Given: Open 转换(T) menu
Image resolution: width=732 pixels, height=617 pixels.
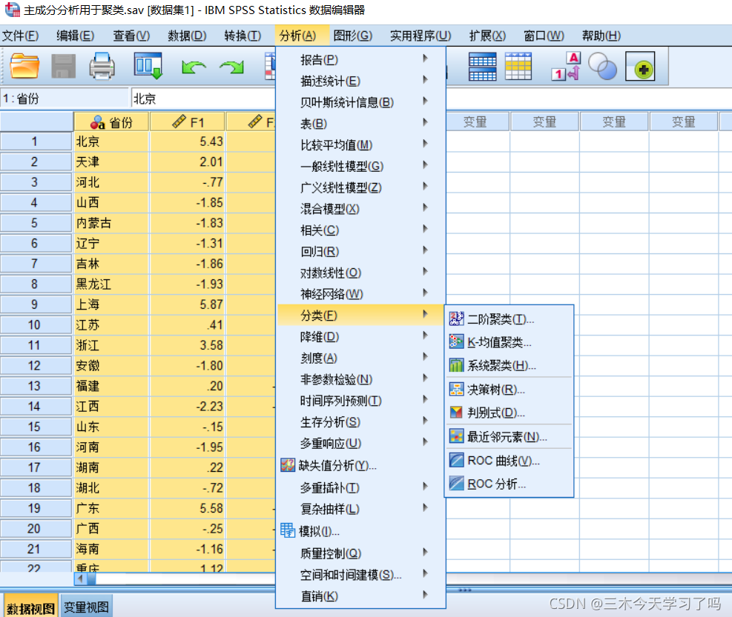Looking at the screenshot, I should (243, 36).
